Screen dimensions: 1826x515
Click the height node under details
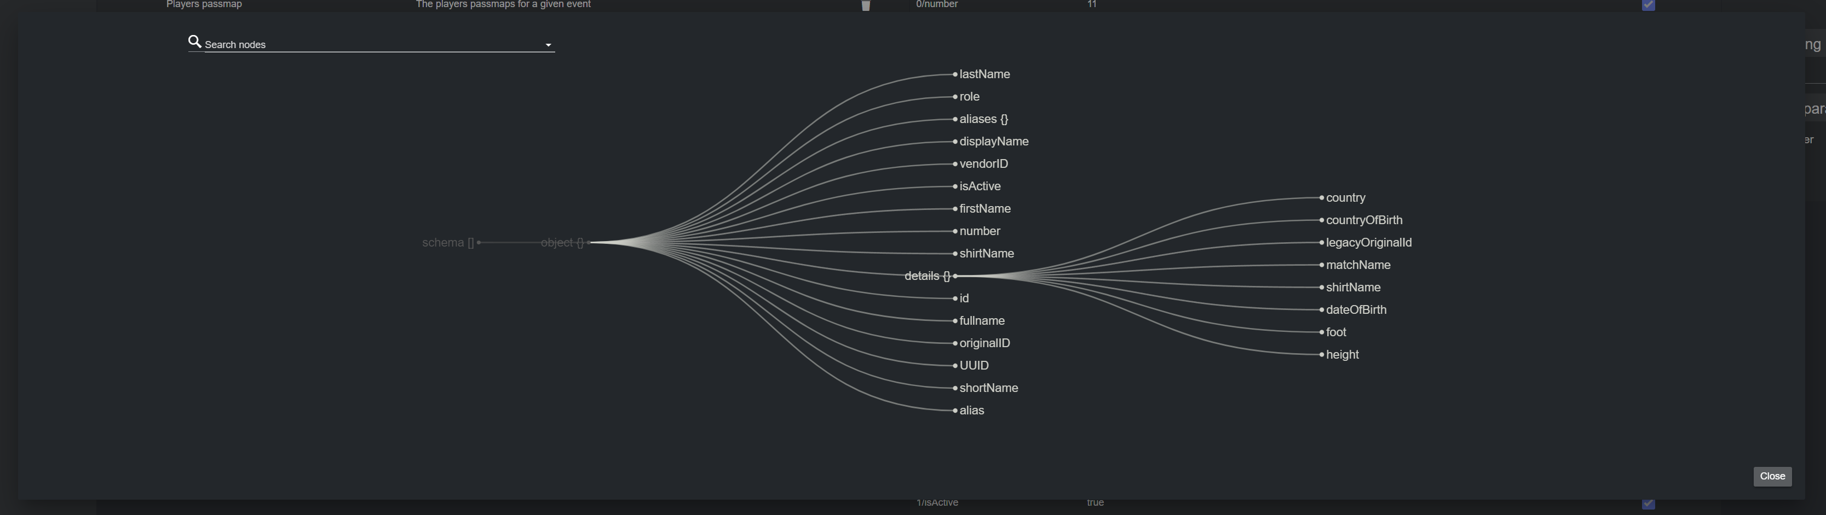pos(1342,354)
